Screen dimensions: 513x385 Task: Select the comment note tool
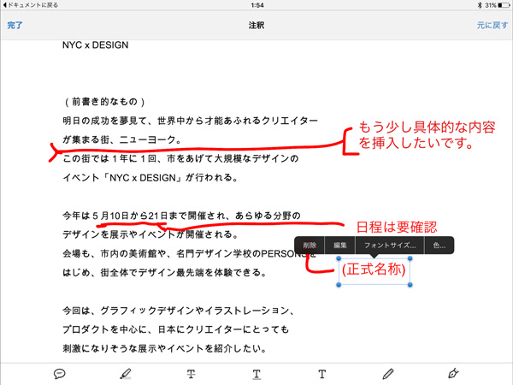(60, 374)
